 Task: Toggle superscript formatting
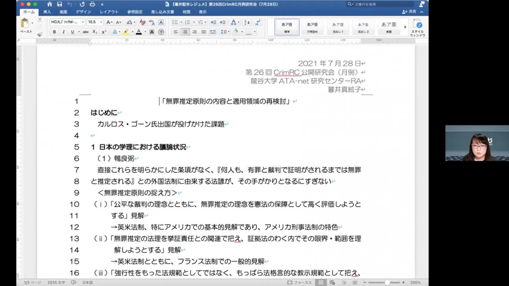(104, 32)
